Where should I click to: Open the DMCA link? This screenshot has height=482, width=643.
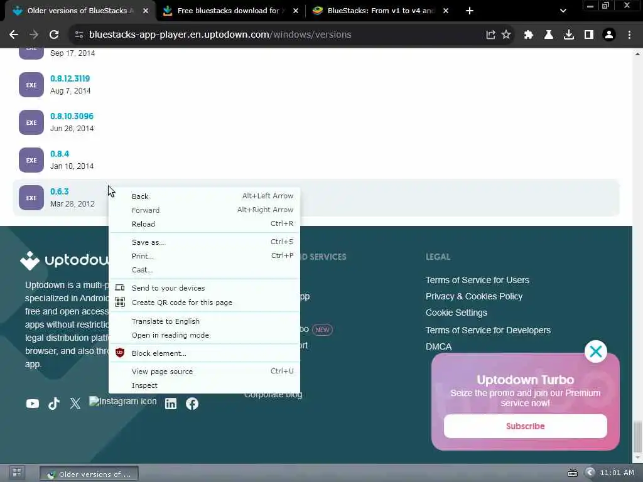point(439,346)
